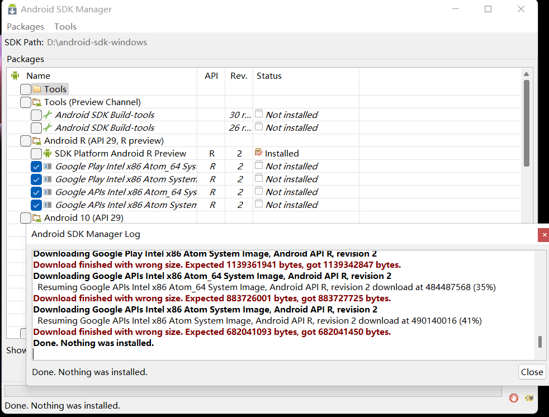Open the Packages menu
The width and height of the screenshot is (549, 417).
[x=26, y=27]
